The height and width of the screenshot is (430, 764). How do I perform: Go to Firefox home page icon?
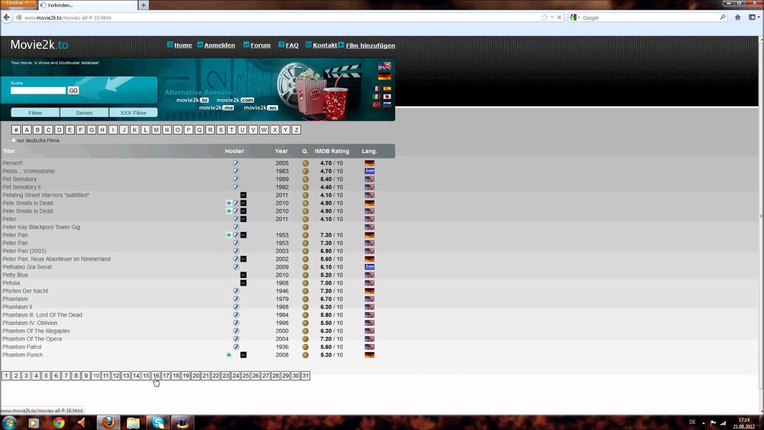click(738, 18)
